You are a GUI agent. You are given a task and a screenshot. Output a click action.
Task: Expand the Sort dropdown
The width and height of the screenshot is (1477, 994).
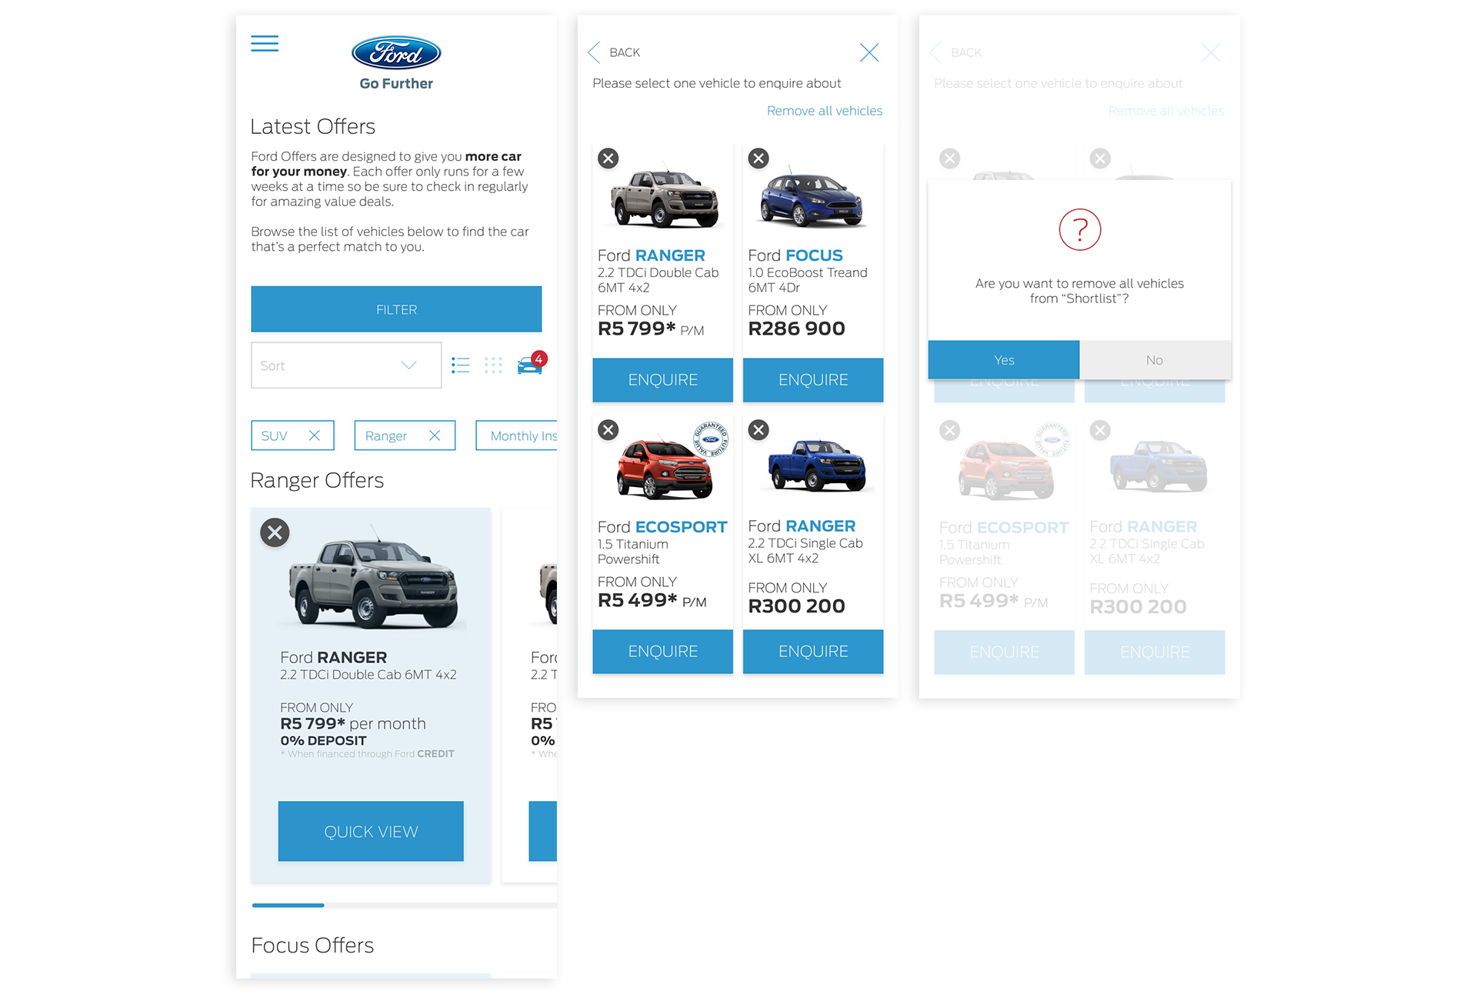(x=346, y=365)
